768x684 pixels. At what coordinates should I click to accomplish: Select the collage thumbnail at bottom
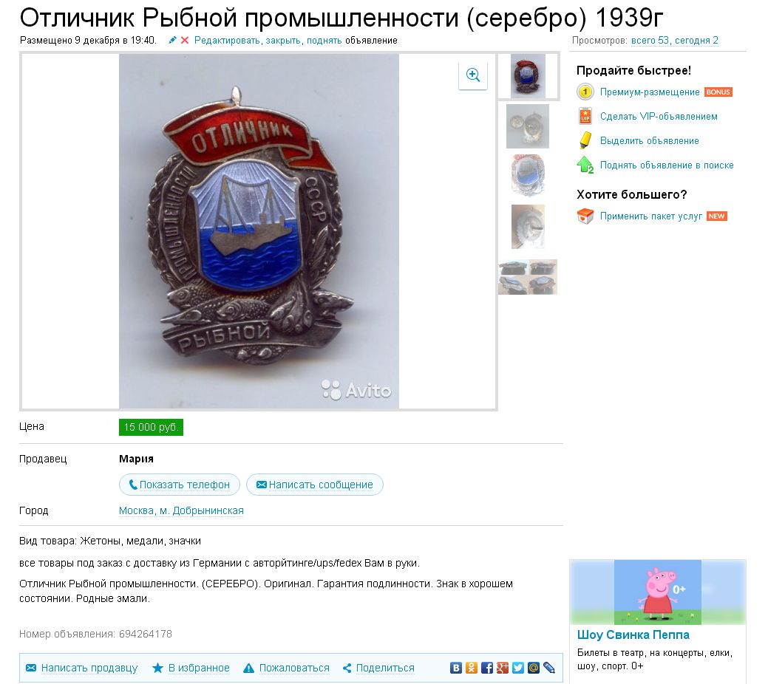(528, 277)
